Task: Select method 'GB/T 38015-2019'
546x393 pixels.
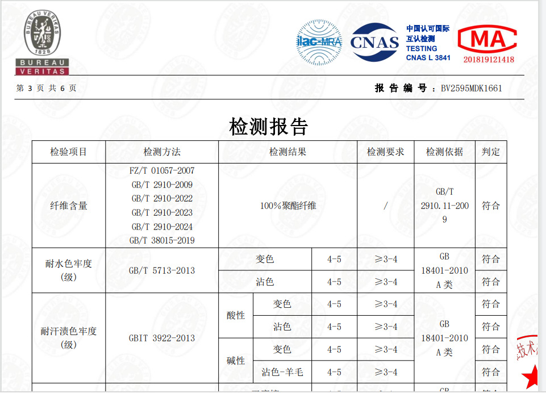Action: [162, 241]
